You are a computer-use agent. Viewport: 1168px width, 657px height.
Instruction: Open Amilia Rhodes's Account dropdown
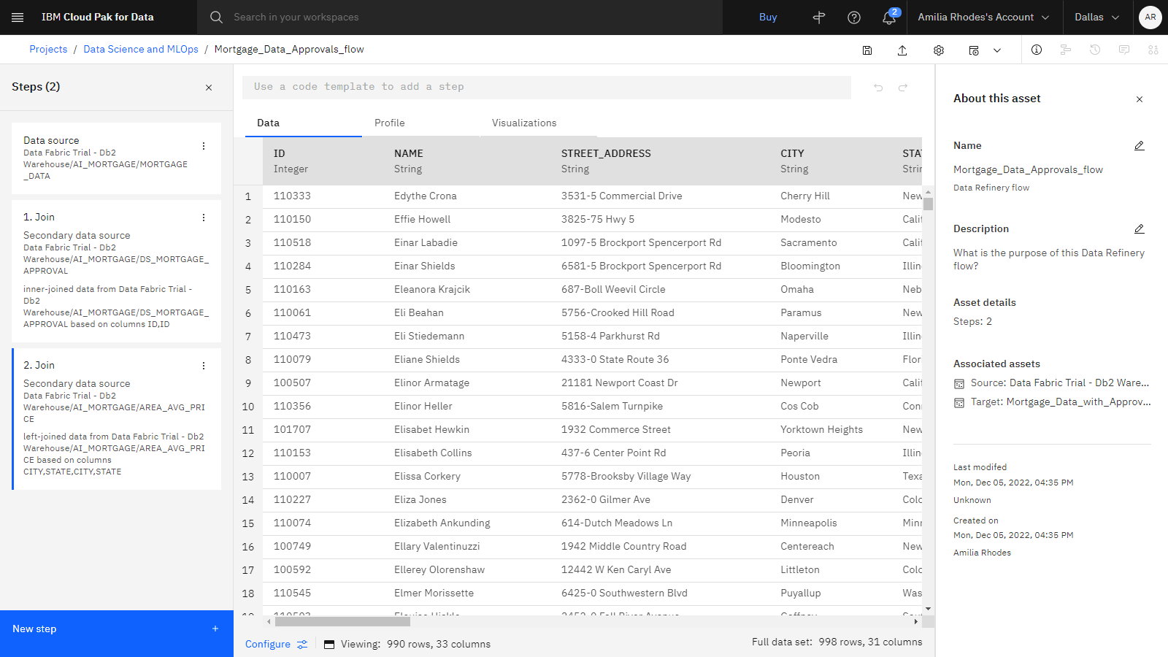click(983, 18)
